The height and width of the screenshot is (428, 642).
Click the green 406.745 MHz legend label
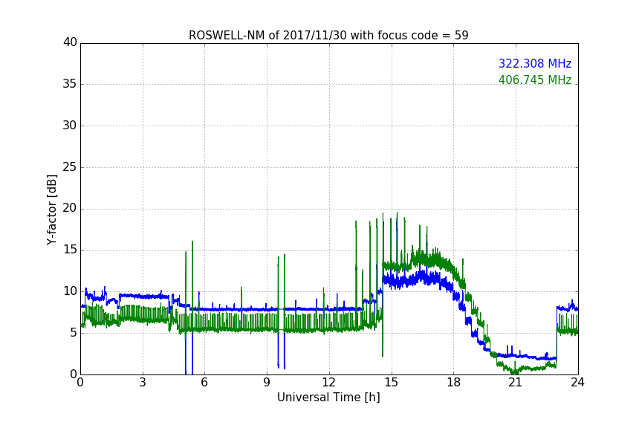point(535,80)
